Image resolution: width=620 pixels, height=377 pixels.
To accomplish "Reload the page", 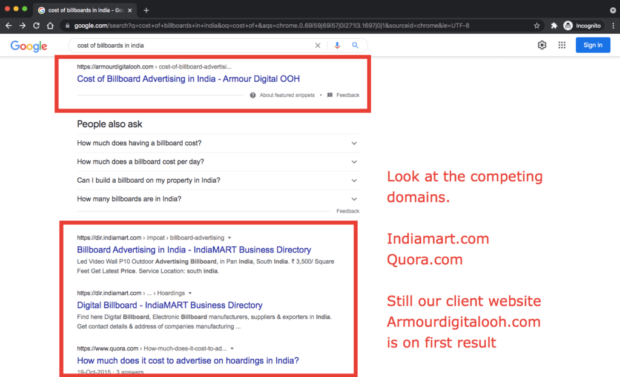I will coord(36,25).
